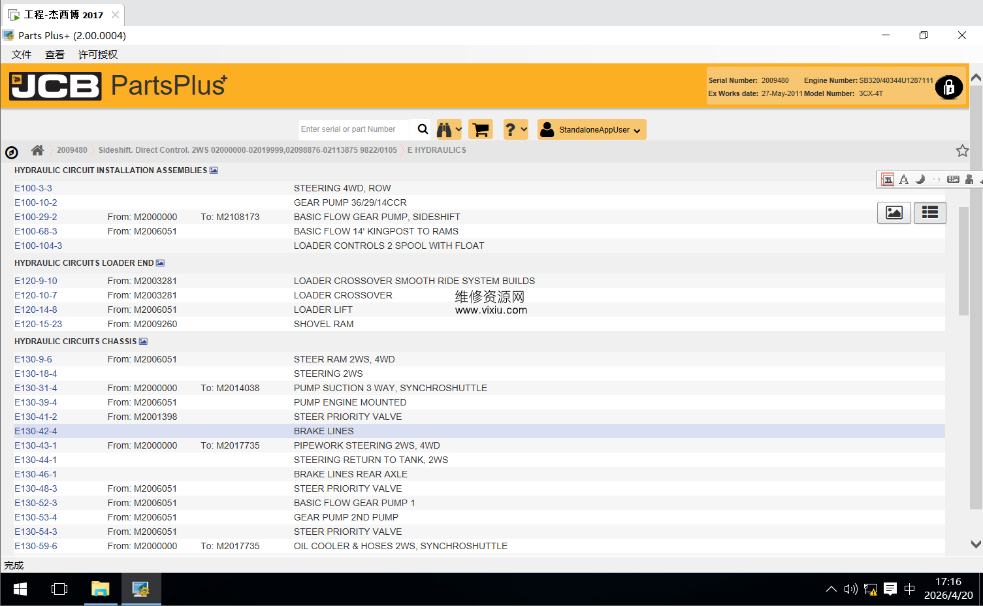Open the 查看 menu
This screenshot has width=983, height=606.
tap(55, 55)
